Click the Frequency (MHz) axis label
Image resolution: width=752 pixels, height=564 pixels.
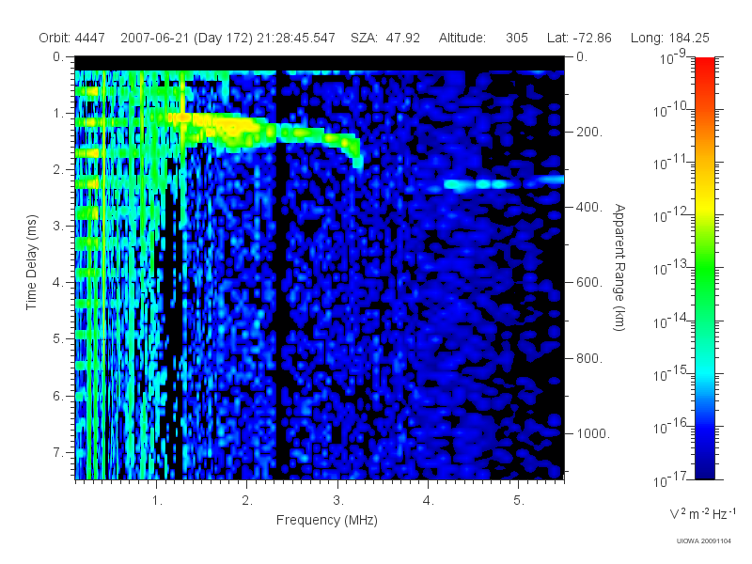pyautogui.click(x=327, y=521)
